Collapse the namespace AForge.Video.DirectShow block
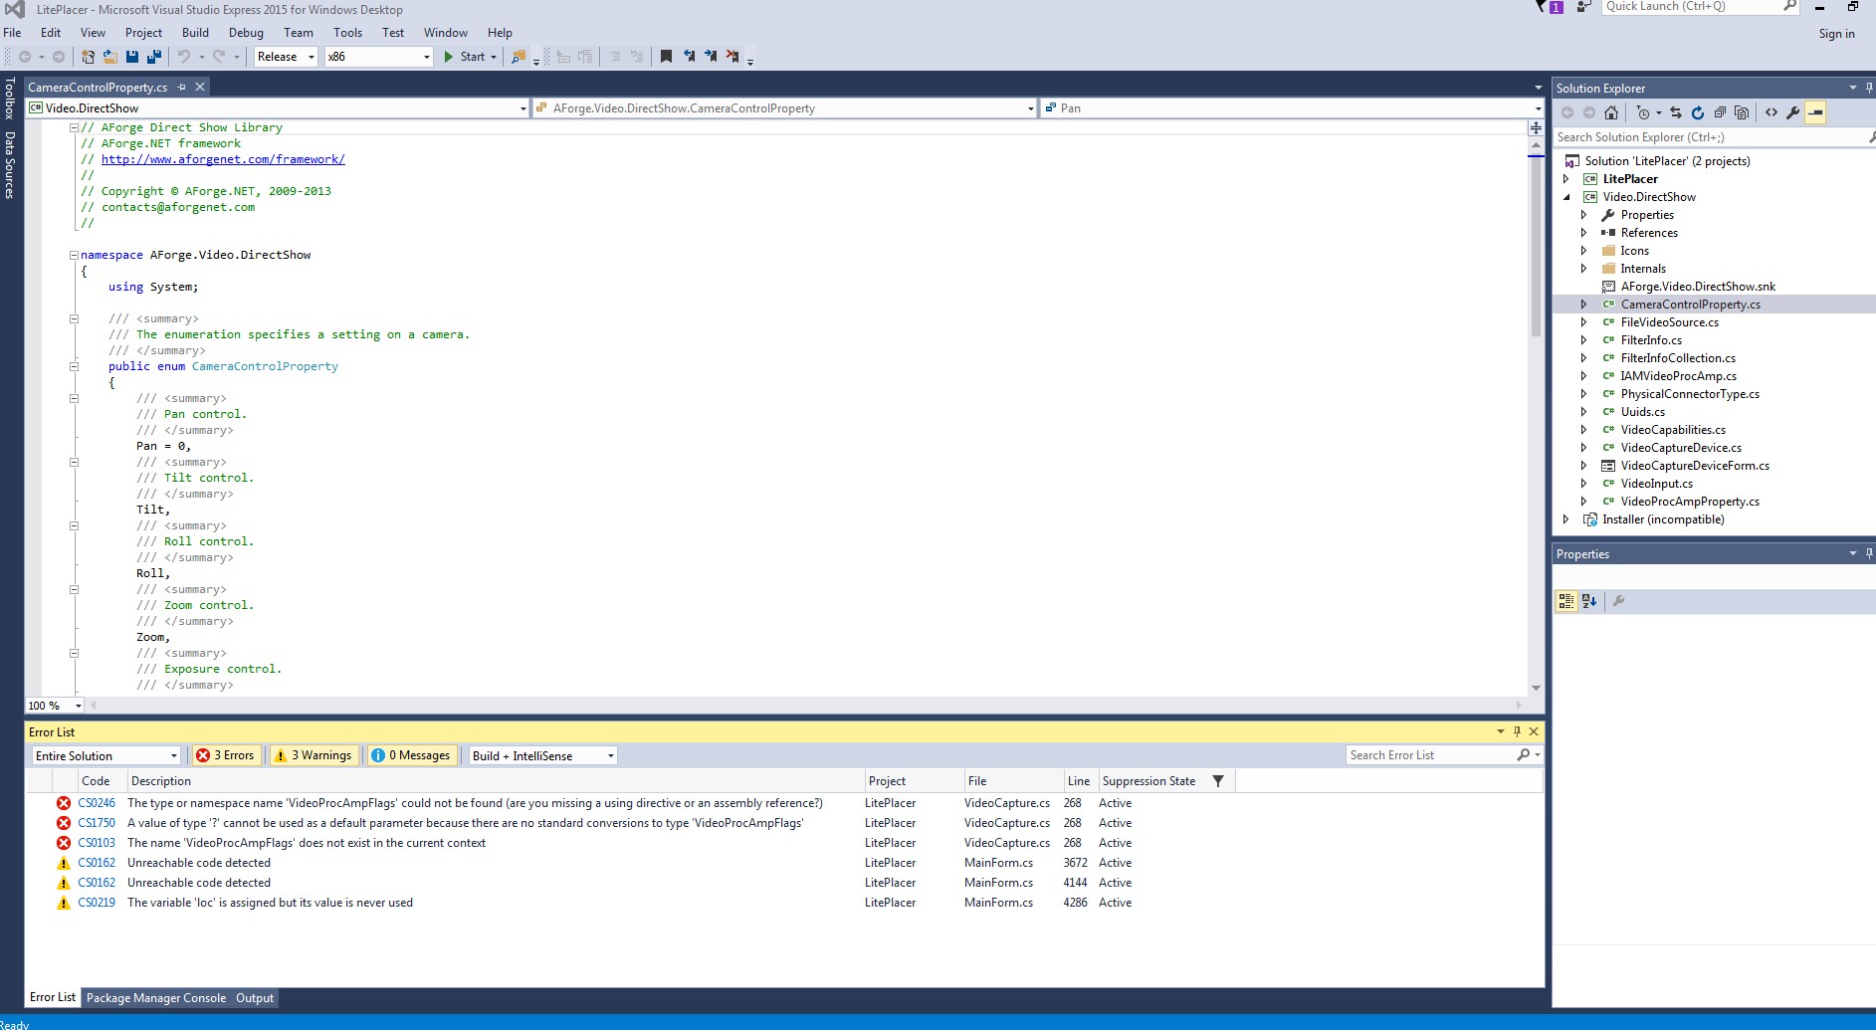 click(74, 255)
